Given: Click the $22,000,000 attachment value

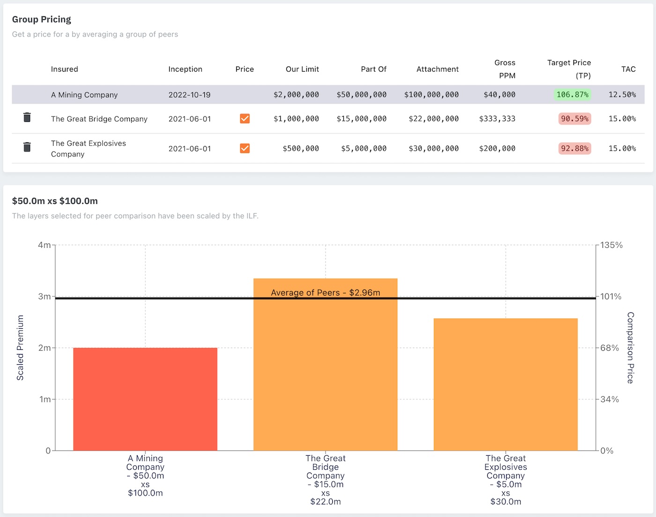Looking at the screenshot, I should tap(434, 119).
